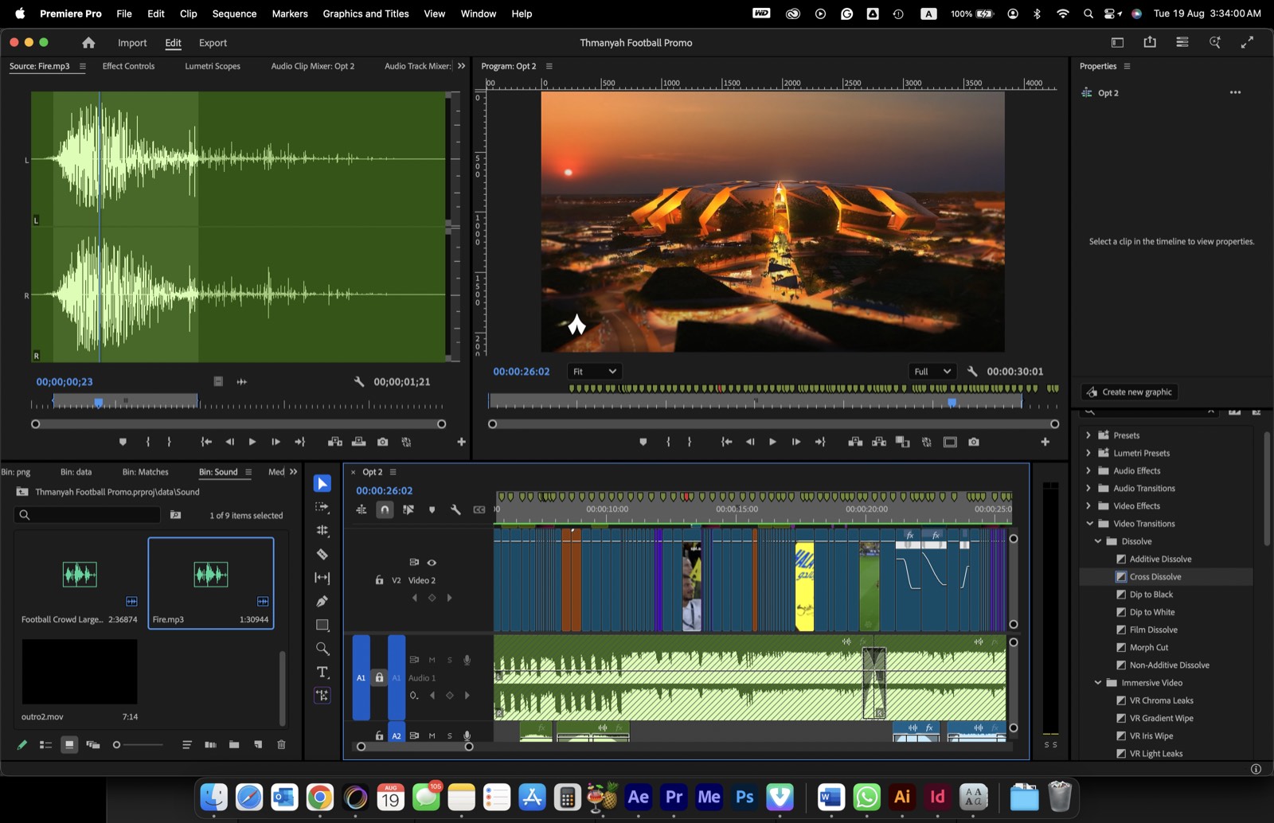The width and height of the screenshot is (1274, 823).
Task: Choose the Type tool
Action: (322, 672)
